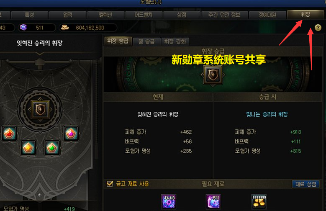
Task: Select the orange gem slot
Action: pos(28,148)
